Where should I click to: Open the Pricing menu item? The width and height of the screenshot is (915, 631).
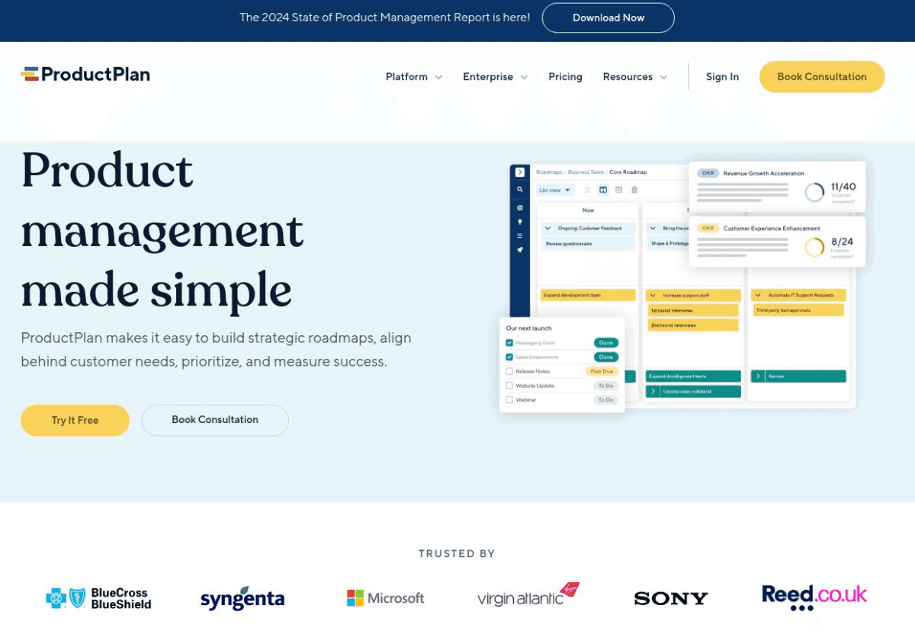click(565, 76)
